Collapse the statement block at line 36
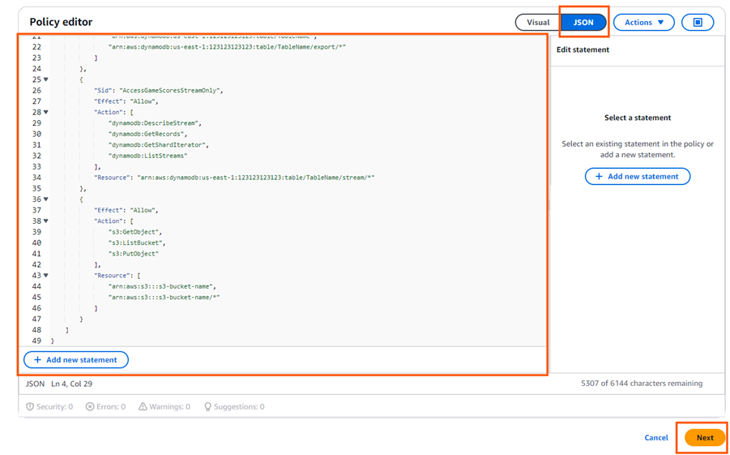 pos(45,200)
